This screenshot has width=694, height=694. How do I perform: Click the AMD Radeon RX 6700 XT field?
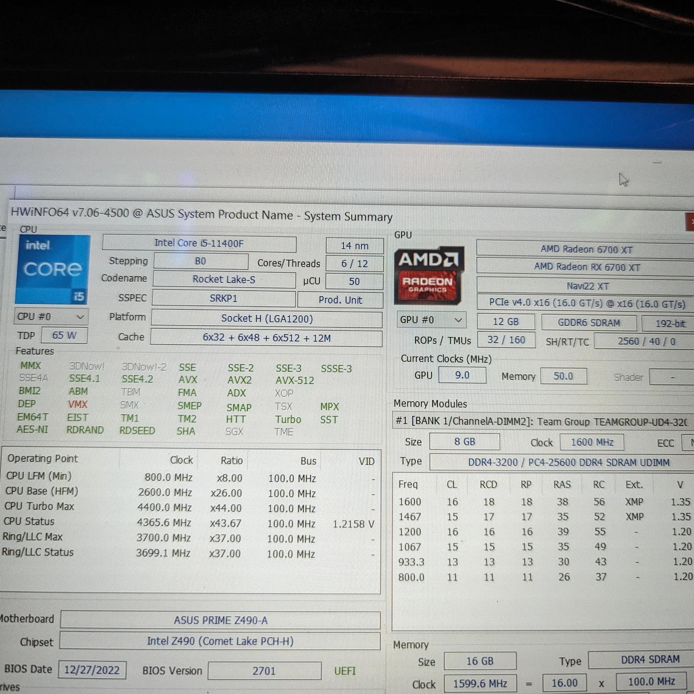coord(586,267)
